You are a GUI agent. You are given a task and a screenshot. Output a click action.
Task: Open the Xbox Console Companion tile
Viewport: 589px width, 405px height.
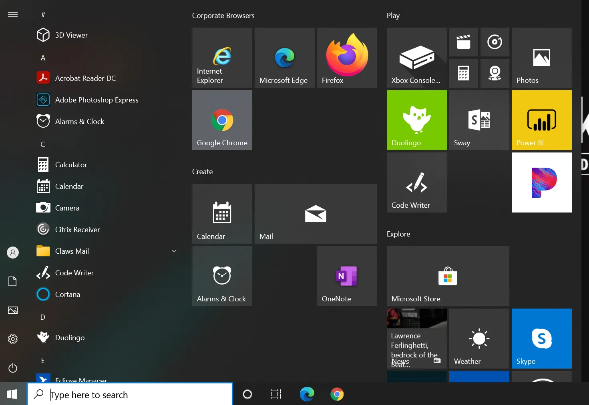tap(417, 58)
